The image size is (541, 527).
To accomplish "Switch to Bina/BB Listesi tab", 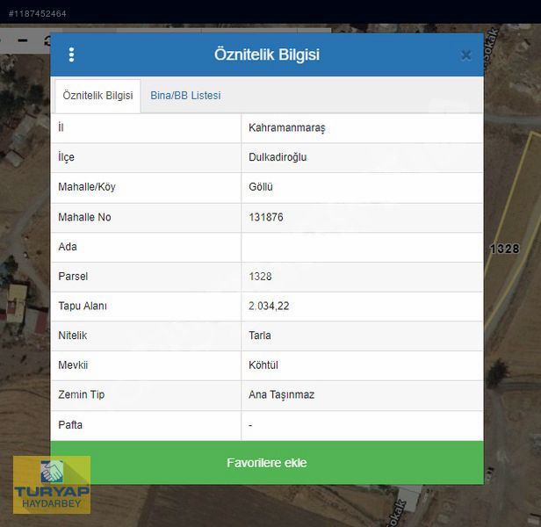I will point(185,95).
